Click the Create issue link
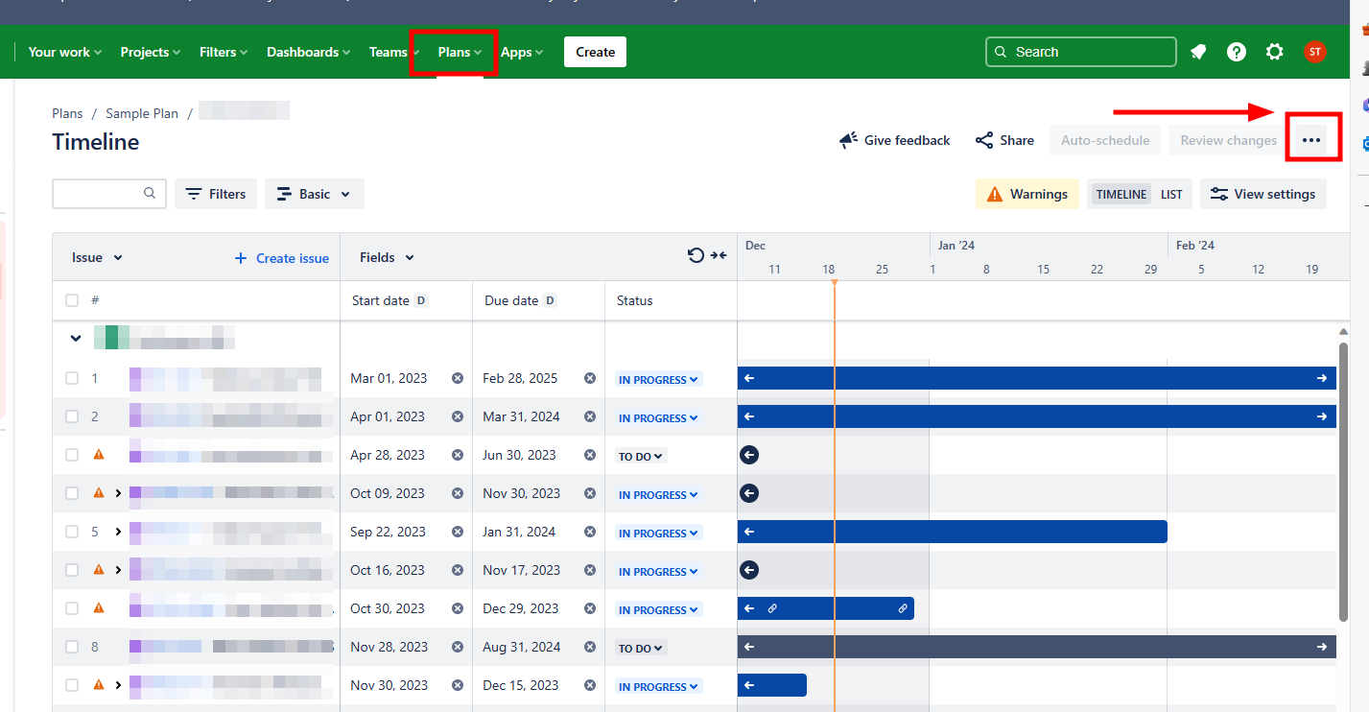Viewport: 1369px width, 712px height. pyautogui.click(x=282, y=258)
